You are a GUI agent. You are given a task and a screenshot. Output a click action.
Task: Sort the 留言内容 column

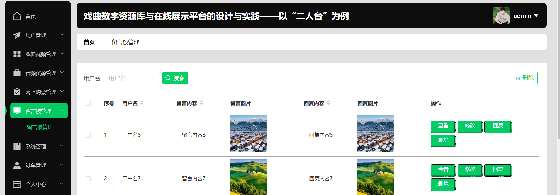pyautogui.click(x=201, y=103)
